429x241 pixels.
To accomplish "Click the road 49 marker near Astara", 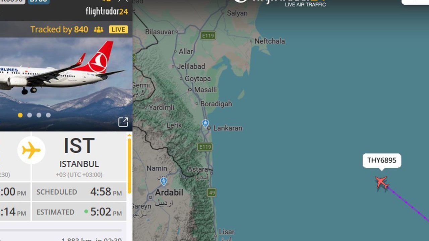I will tap(211, 192).
